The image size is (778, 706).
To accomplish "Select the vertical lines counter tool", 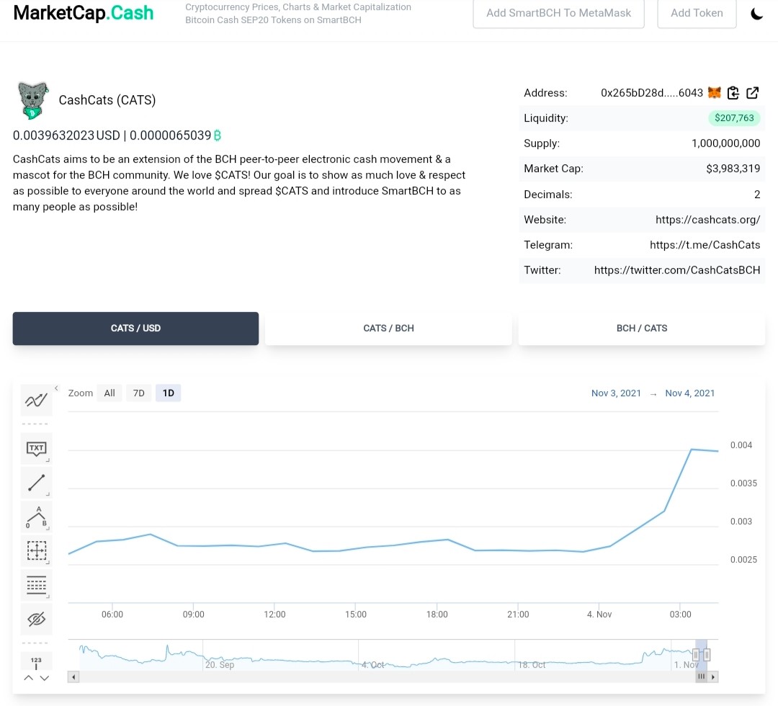I will point(36,585).
